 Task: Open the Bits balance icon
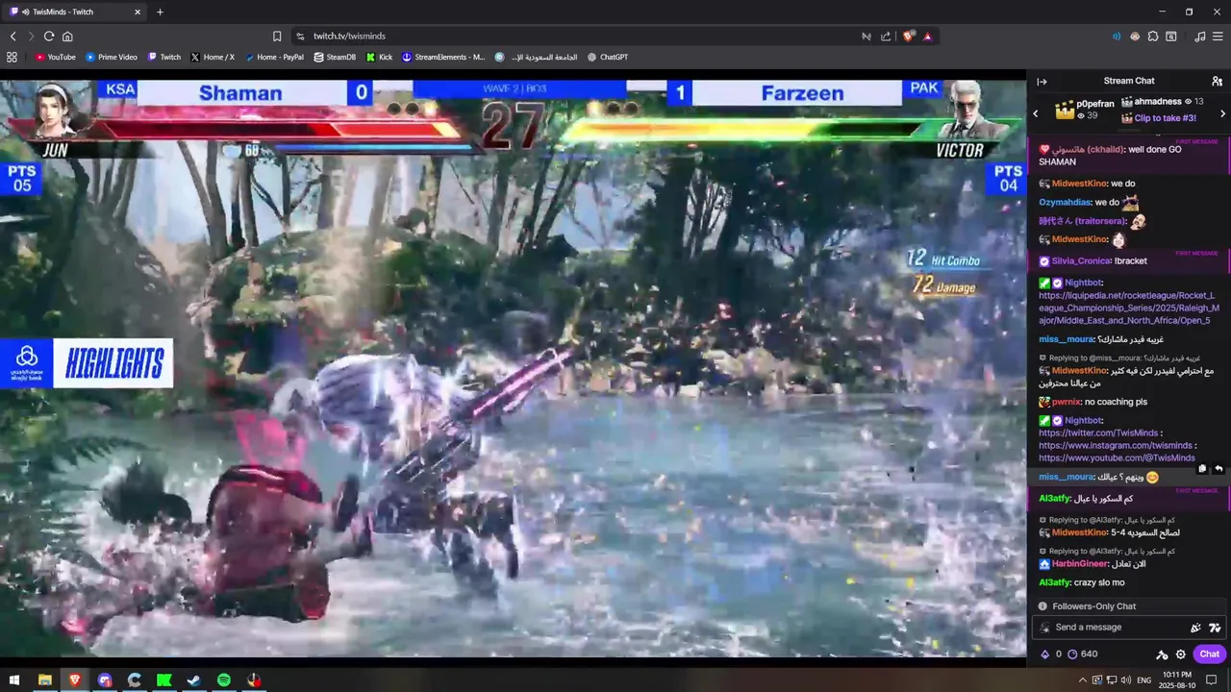coord(1045,655)
